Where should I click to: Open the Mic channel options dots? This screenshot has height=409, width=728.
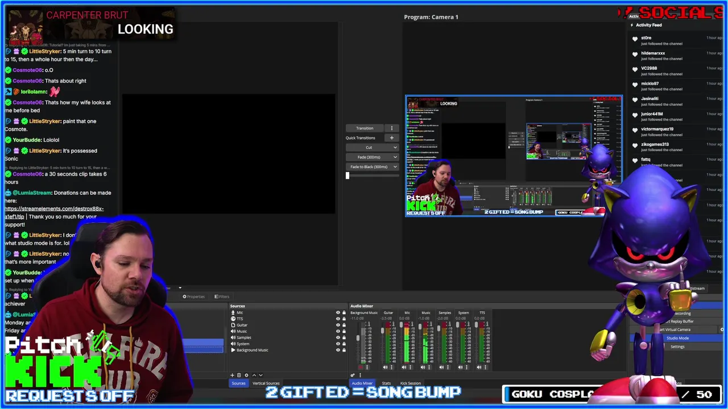point(410,368)
